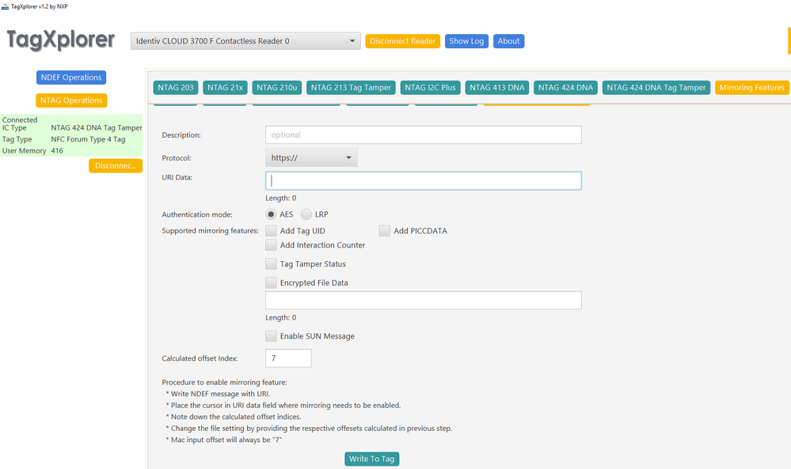Select the Mirroring Features tab
Viewport: 791px width, 469px height.
[x=751, y=88]
